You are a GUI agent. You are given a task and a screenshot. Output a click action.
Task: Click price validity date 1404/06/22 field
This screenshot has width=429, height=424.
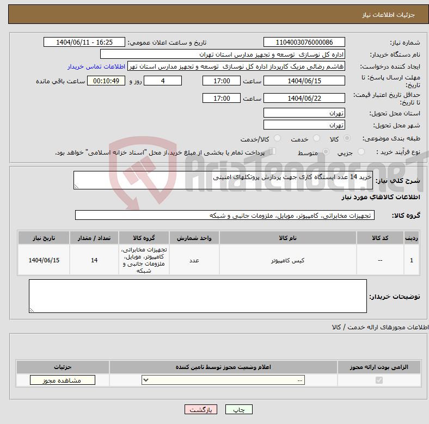point(304,98)
